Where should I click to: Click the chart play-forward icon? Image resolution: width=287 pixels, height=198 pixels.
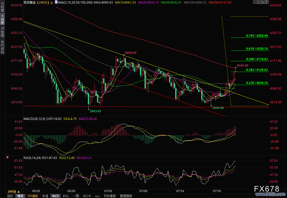[263, 2]
